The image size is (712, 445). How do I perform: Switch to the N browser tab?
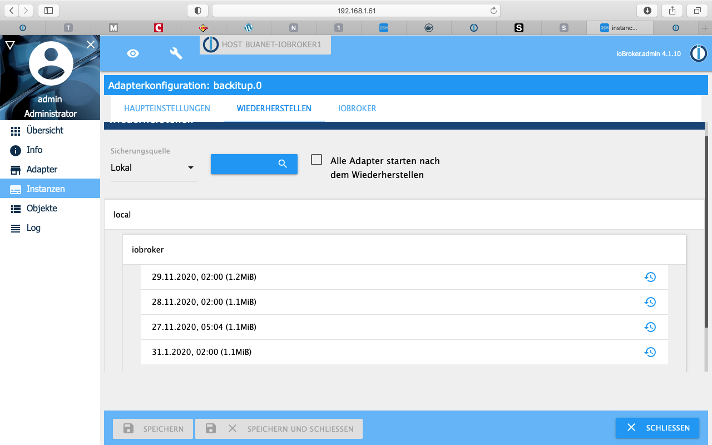(x=294, y=28)
